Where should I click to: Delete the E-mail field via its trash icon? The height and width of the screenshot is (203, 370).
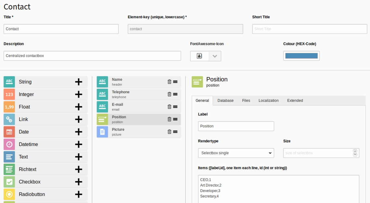[169, 107]
